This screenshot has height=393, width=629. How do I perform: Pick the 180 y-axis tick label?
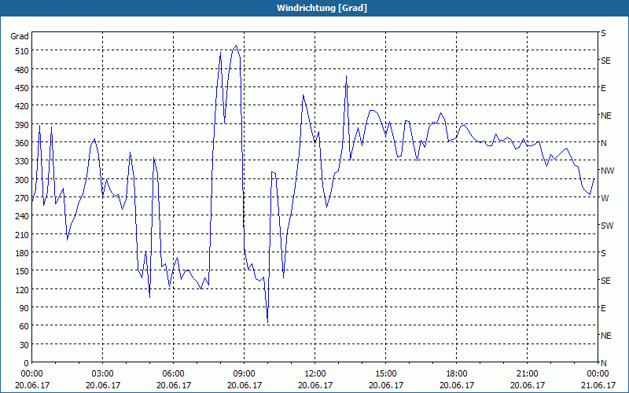point(22,253)
